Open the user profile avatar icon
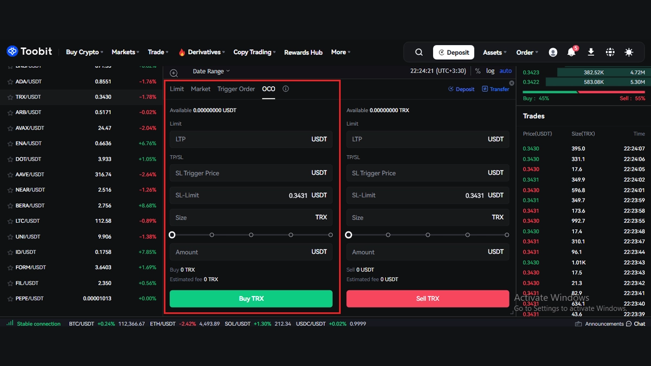Viewport: 651px width, 366px height. click(553, 52)
